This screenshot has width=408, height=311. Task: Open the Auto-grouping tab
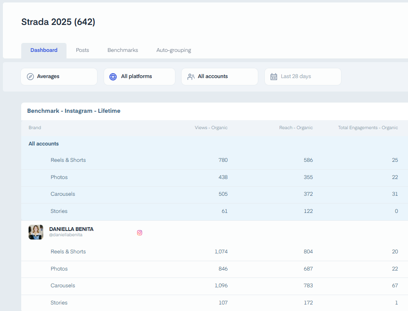click(x=173, y=50)
